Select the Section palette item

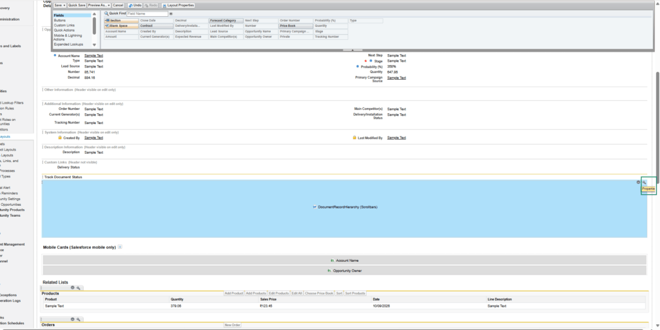pos(121,21)
